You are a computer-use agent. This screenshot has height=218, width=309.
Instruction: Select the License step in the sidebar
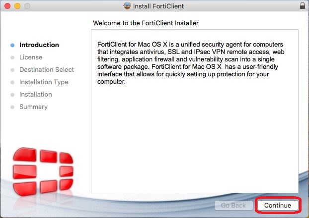31,57
